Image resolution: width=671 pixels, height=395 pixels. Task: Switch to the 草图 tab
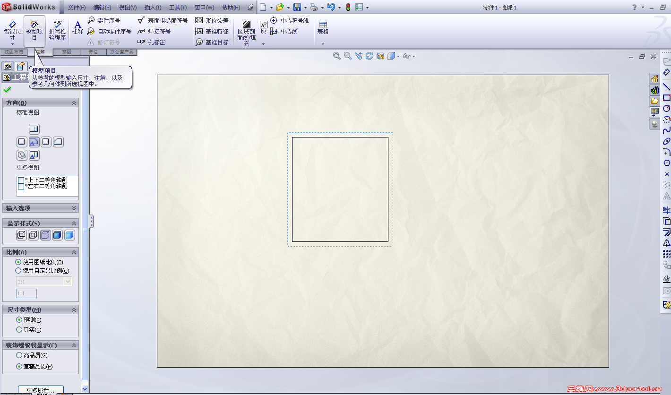[x=66, y=52]
